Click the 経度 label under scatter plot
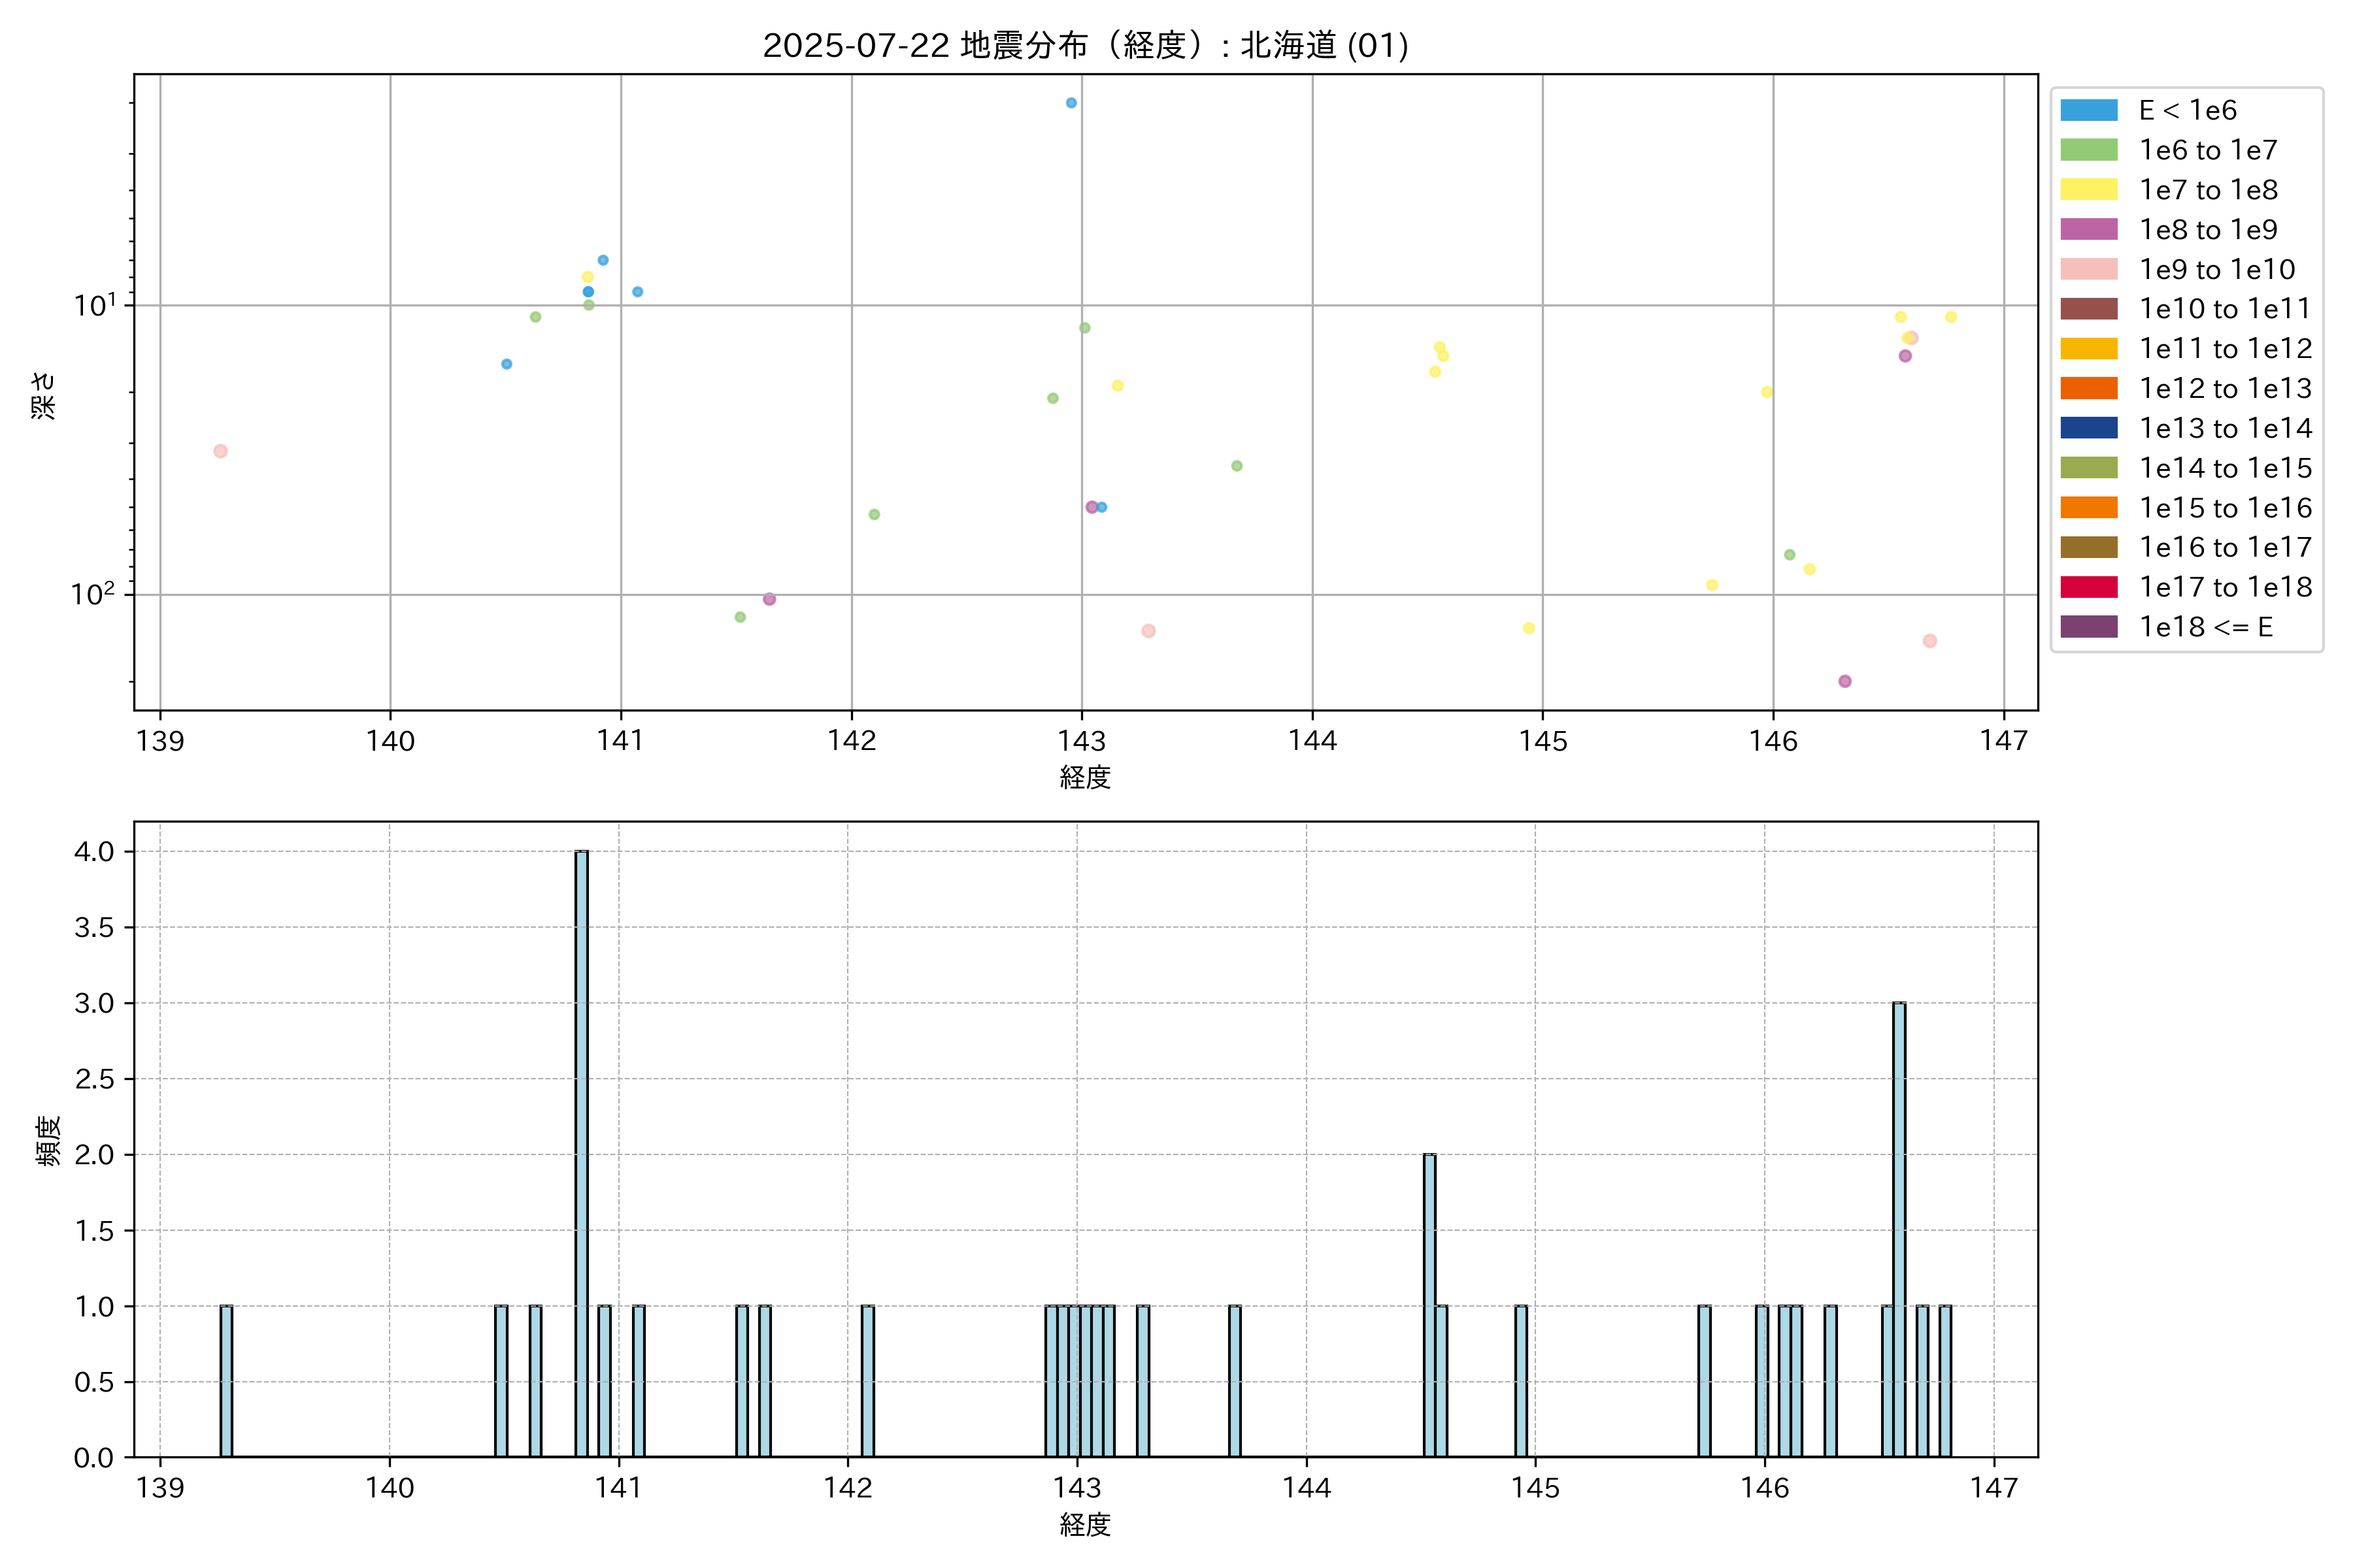The width and height of the screenshot is (2353, 1568). coord(1086,777)
